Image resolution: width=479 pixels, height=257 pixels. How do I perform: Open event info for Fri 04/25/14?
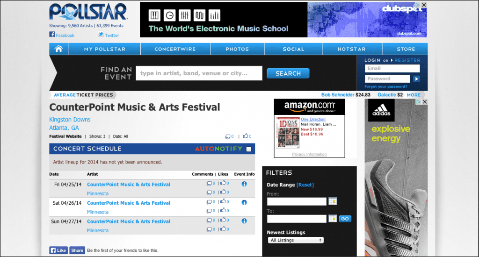click(244, 184)
